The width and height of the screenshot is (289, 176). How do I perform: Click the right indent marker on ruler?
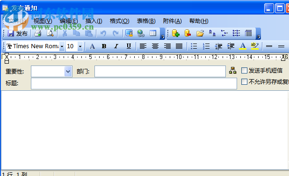click(283, 59)
